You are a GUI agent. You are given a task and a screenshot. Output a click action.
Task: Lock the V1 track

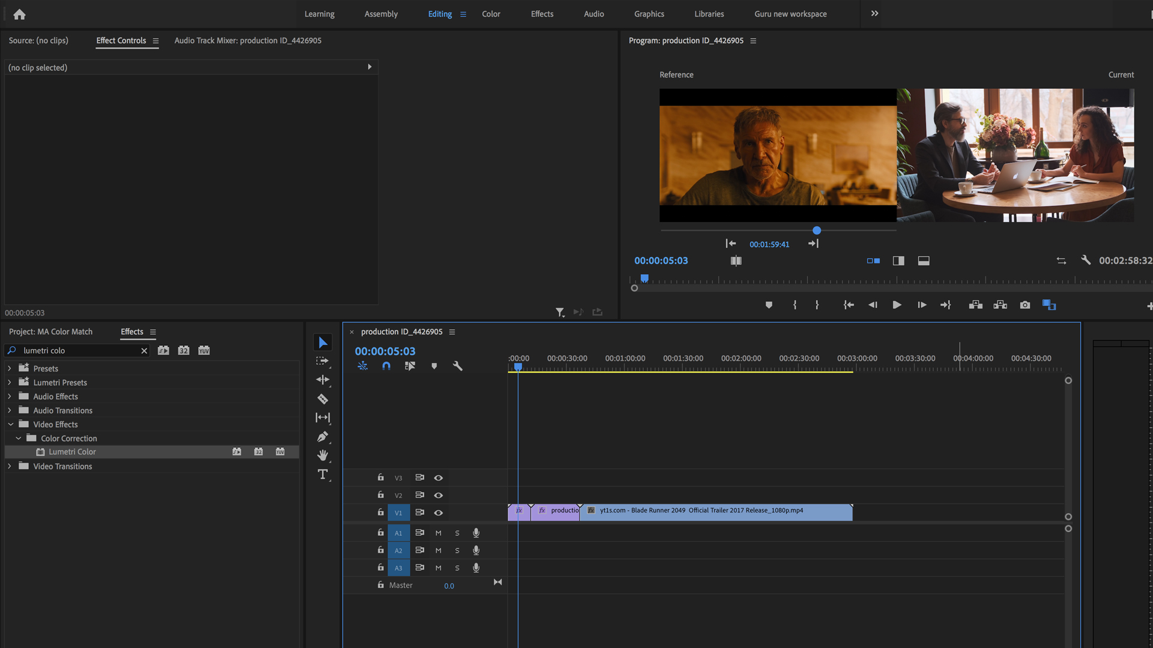click(x=381, y=512)
